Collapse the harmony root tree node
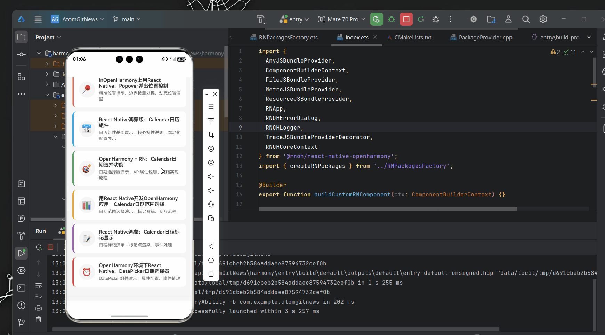Viewport: 605px width, 335px height. [39, 53]
